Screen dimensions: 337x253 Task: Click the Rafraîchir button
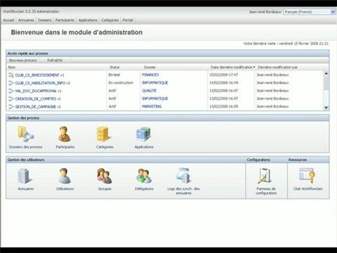(x=55, y=60)
